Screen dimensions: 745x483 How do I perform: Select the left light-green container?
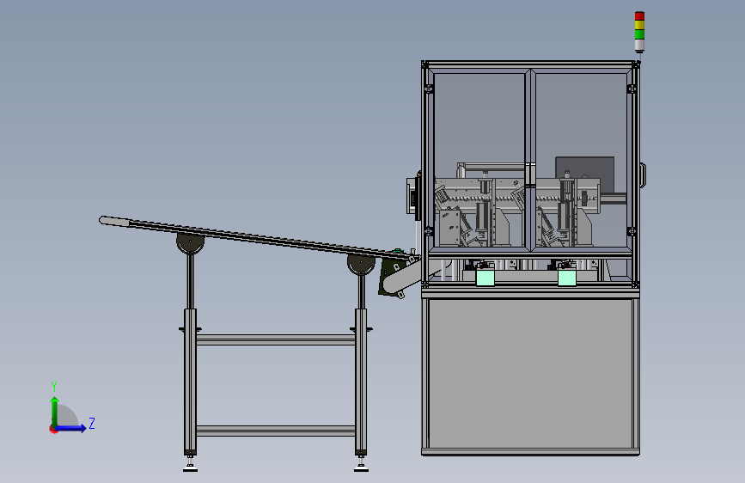[x=485, y=277]
